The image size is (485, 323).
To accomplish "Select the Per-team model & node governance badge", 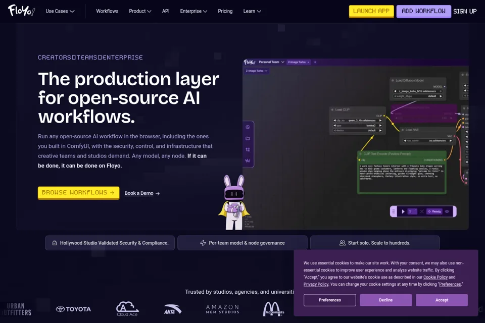I will pyautogui.click(x=242, y=243).
